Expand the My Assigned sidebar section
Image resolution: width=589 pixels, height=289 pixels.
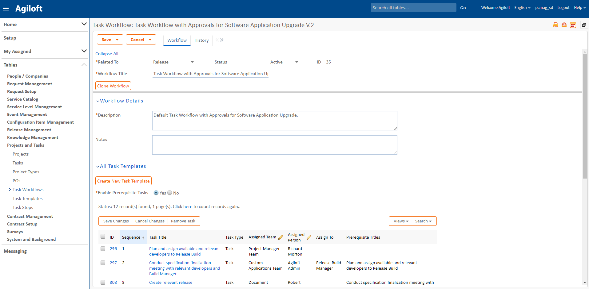coord(84,51)
